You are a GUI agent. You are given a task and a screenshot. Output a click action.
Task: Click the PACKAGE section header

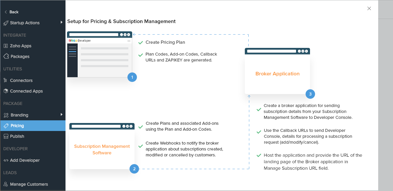click(x=13, y=103)
